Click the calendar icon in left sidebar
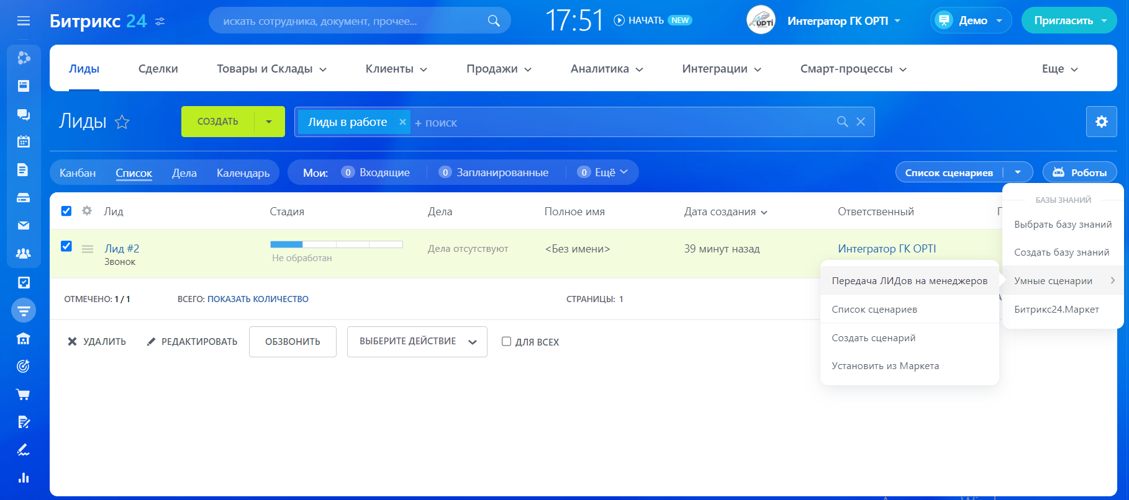 click(x=24, y=141)
